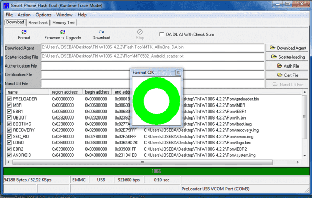Screen dimensions: 312x198
Task: Click the Scatter-loading File path field
Action: (x=153, y=57)
